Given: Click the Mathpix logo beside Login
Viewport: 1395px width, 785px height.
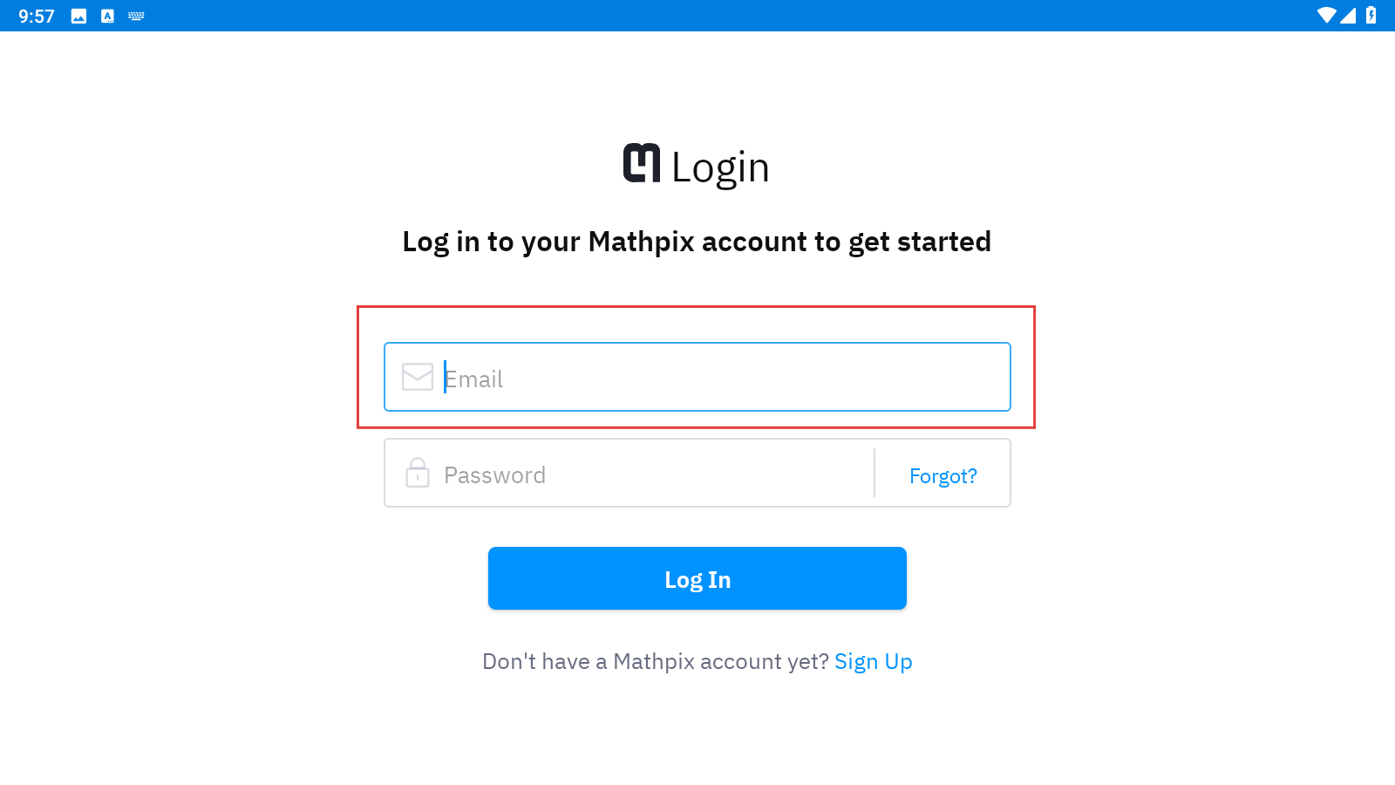Looking at the screenshot, I should 642,163.
